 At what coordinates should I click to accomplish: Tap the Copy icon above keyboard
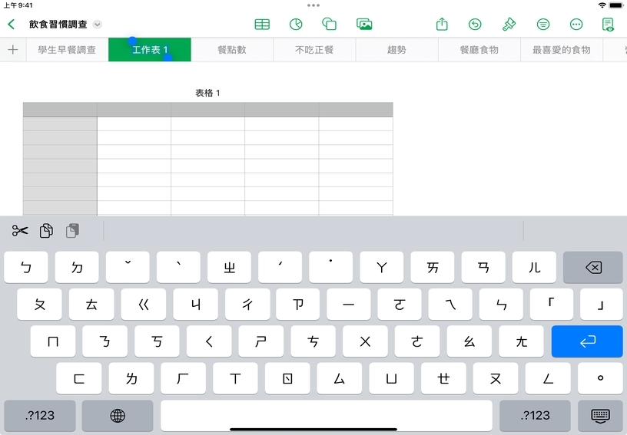point(46,231)
